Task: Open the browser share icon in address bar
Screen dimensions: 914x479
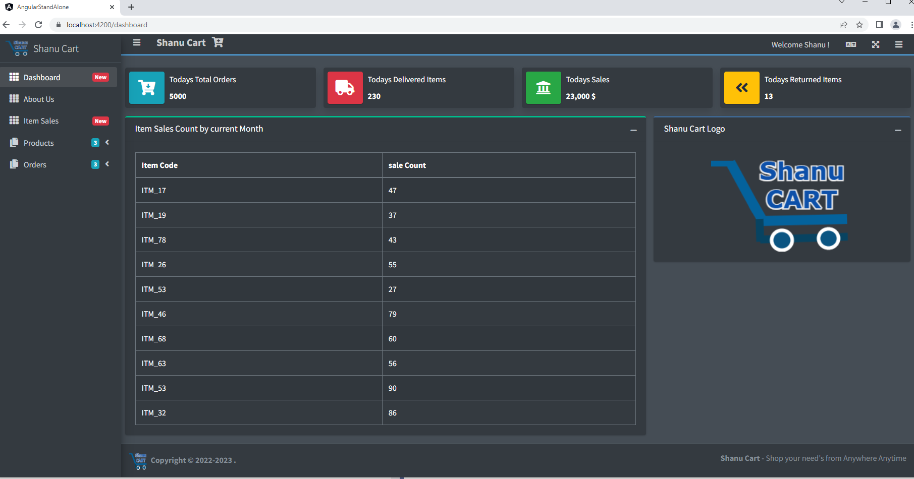Action: 843,25
